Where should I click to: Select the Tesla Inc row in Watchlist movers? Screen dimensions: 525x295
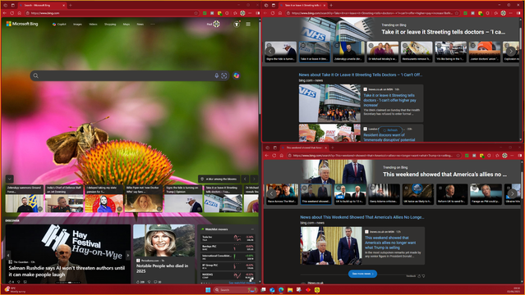click(x=228, y=238)
